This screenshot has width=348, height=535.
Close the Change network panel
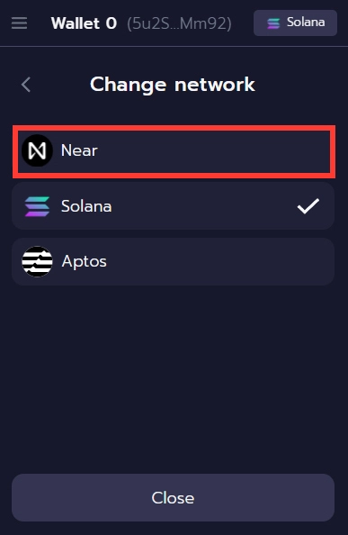(173, 497)
